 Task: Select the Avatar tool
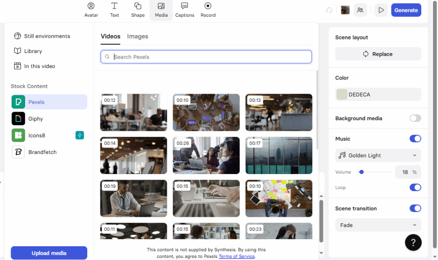click(x=91, y=9)
